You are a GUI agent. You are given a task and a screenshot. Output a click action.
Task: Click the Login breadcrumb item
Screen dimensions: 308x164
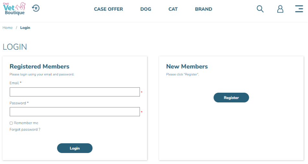(x=25, y=28)
